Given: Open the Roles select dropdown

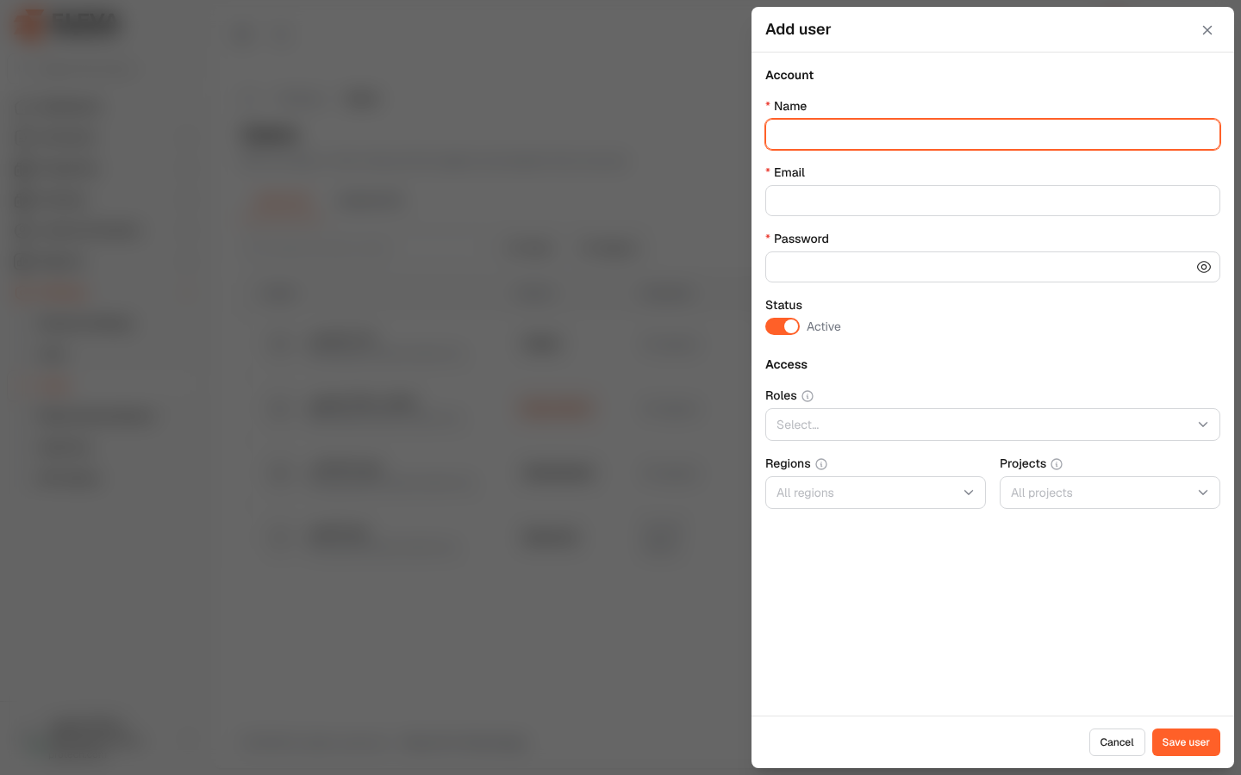Looking at the screenshot, I should pos(993,425).
